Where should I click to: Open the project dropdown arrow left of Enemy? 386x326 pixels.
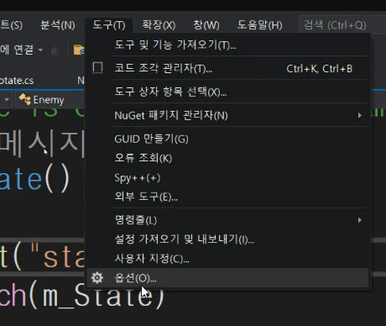[7, 100]
